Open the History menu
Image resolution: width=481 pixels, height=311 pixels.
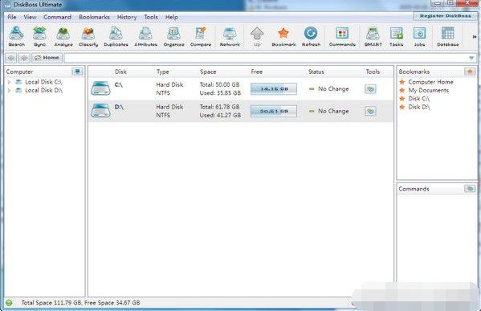(127, 17)
